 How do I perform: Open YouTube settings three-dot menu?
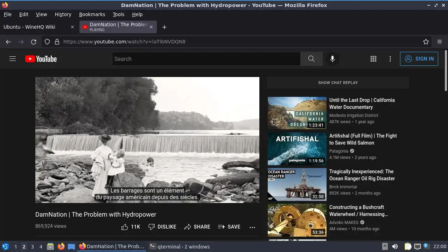coord(390,59)
